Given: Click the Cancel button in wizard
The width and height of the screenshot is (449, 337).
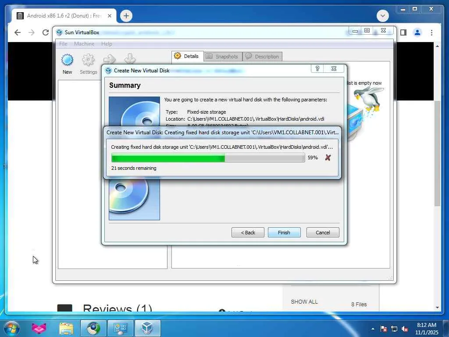Looking at the screenshot, I should 323,233.
